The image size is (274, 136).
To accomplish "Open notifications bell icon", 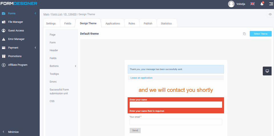I will pyautogui.click(x=262, y=4).
